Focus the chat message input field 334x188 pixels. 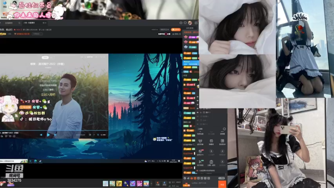203,183
